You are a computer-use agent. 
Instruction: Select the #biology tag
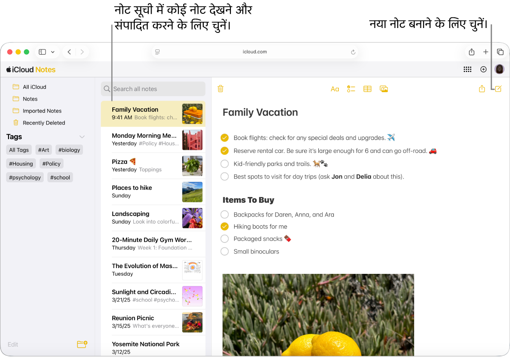coord(69,149)
